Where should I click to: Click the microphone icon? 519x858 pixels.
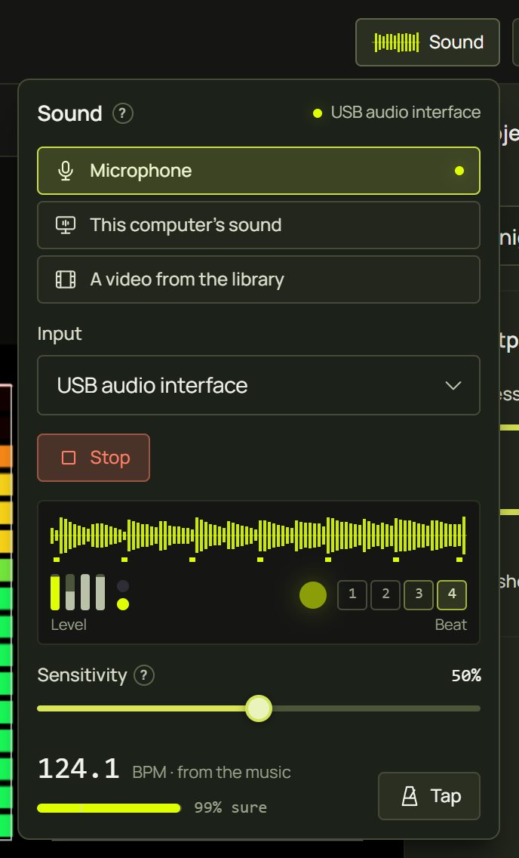[66, 171]
